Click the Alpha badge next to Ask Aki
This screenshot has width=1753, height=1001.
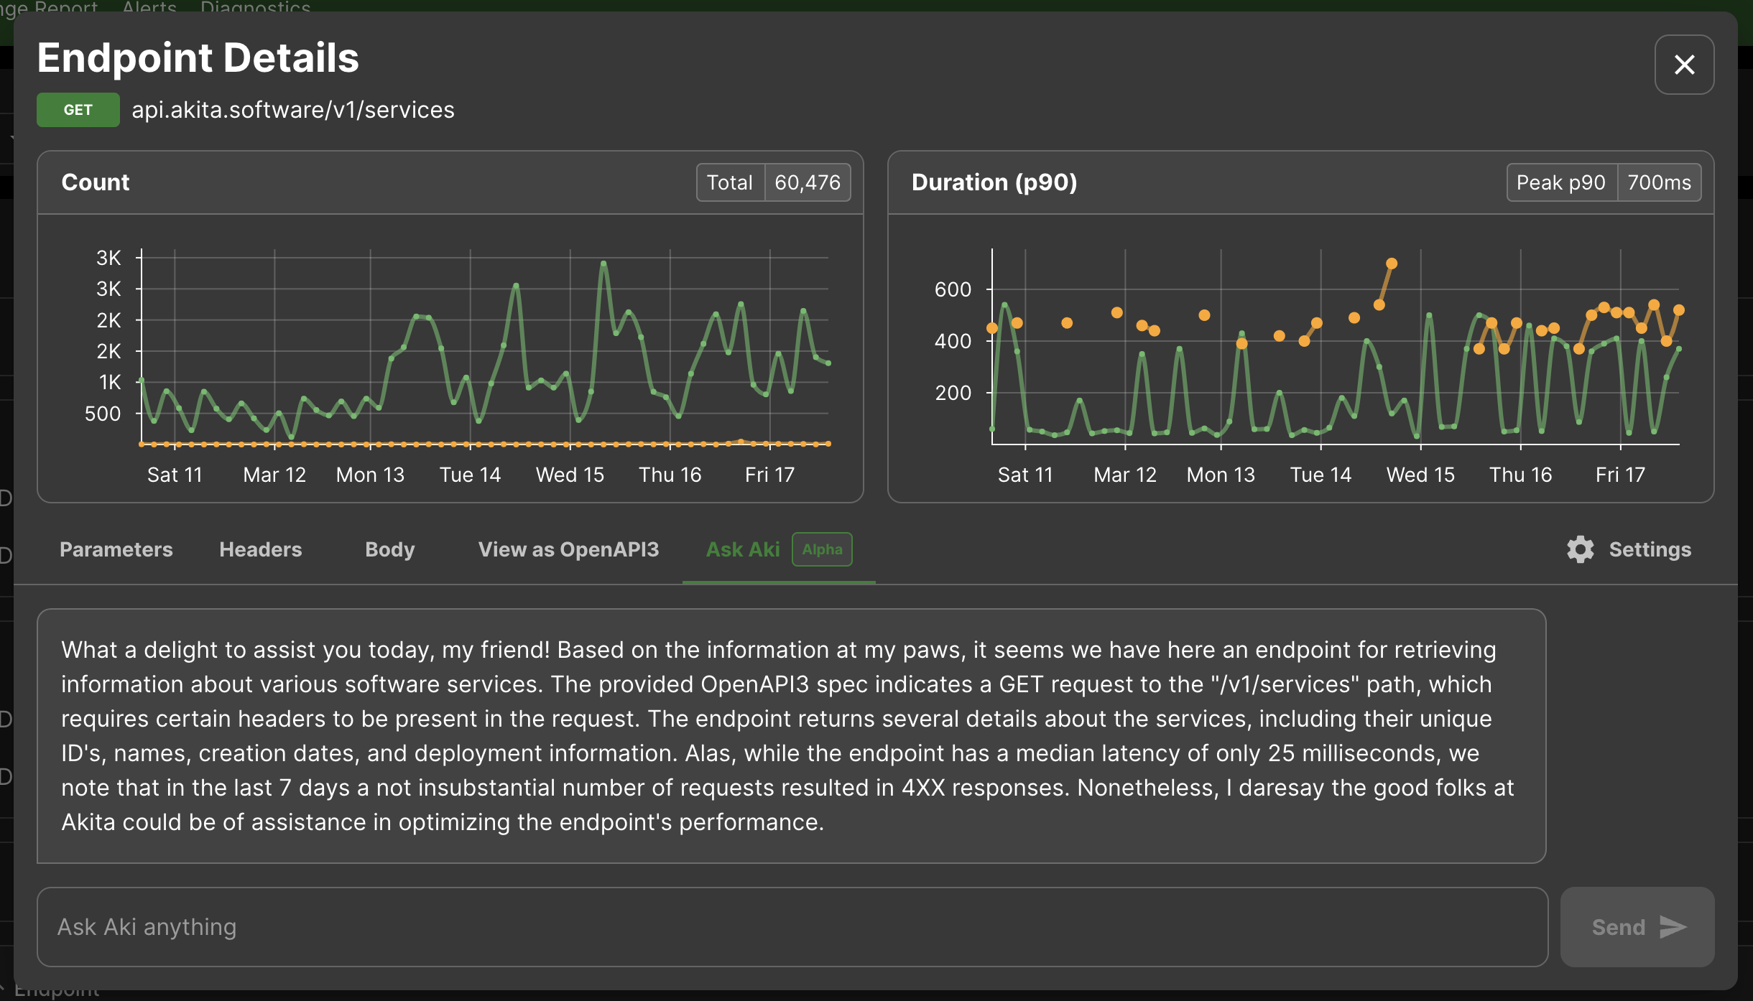tap(822, 549)
